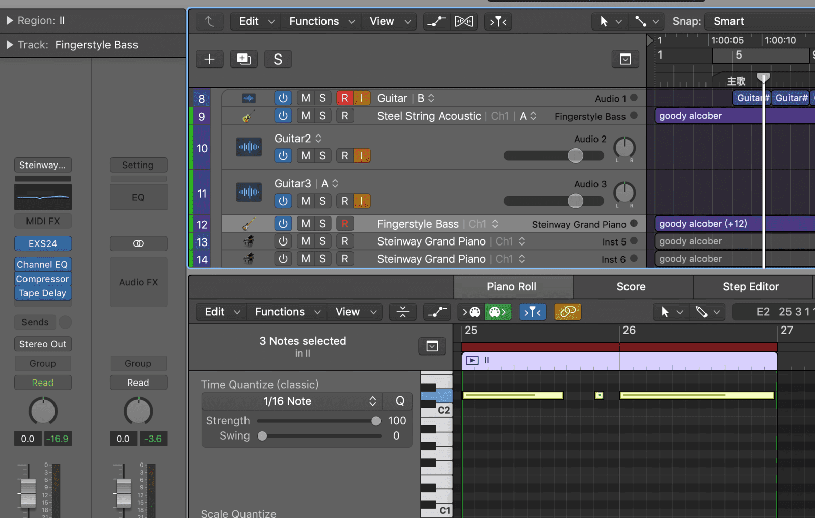815x518 pixels.
Task: Open the EXS24 instrument plugin
Action: 43,243
